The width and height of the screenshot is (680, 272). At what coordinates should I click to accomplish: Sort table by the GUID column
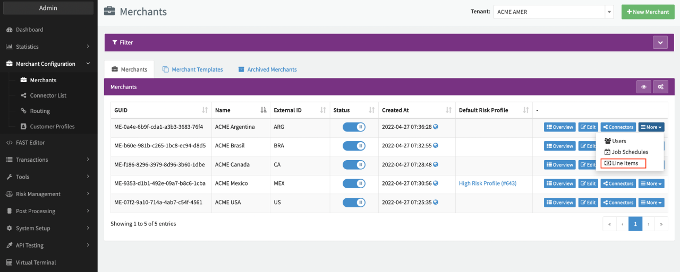161,110
